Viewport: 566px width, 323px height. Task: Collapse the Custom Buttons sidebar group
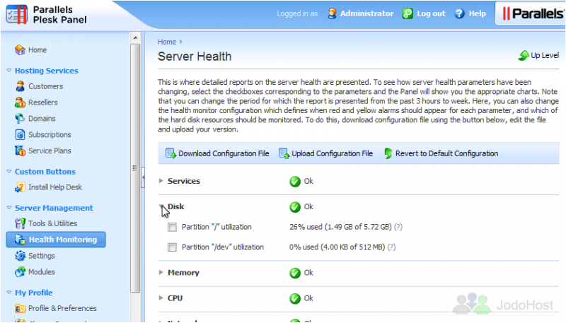[x=9, y=172]
